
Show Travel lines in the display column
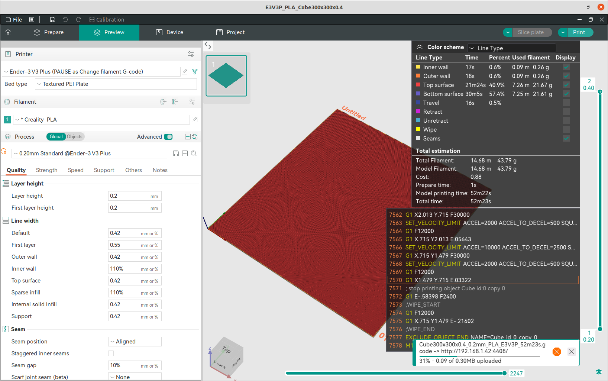[x=566, y=103]
